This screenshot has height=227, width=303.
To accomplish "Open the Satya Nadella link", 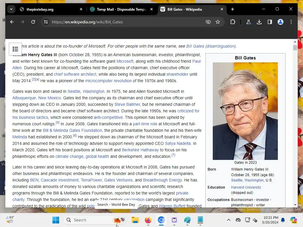I will click(178, 143).
